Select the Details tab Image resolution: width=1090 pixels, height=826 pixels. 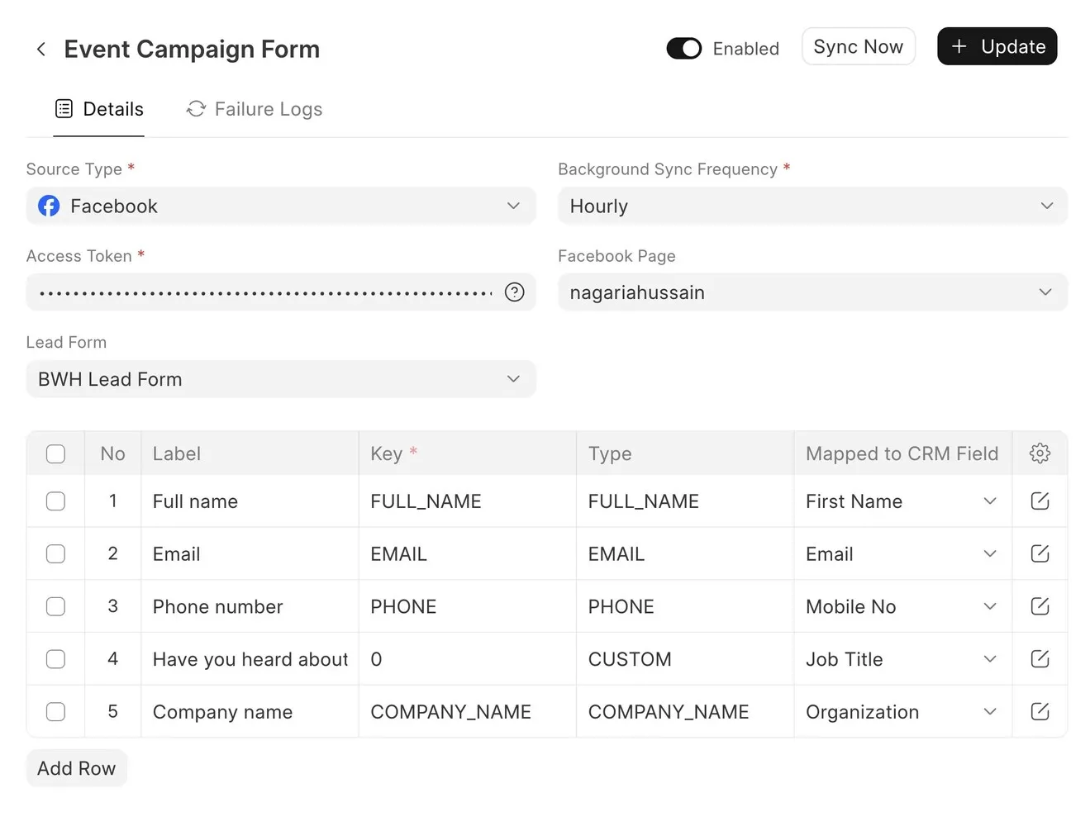coord(99,109)
